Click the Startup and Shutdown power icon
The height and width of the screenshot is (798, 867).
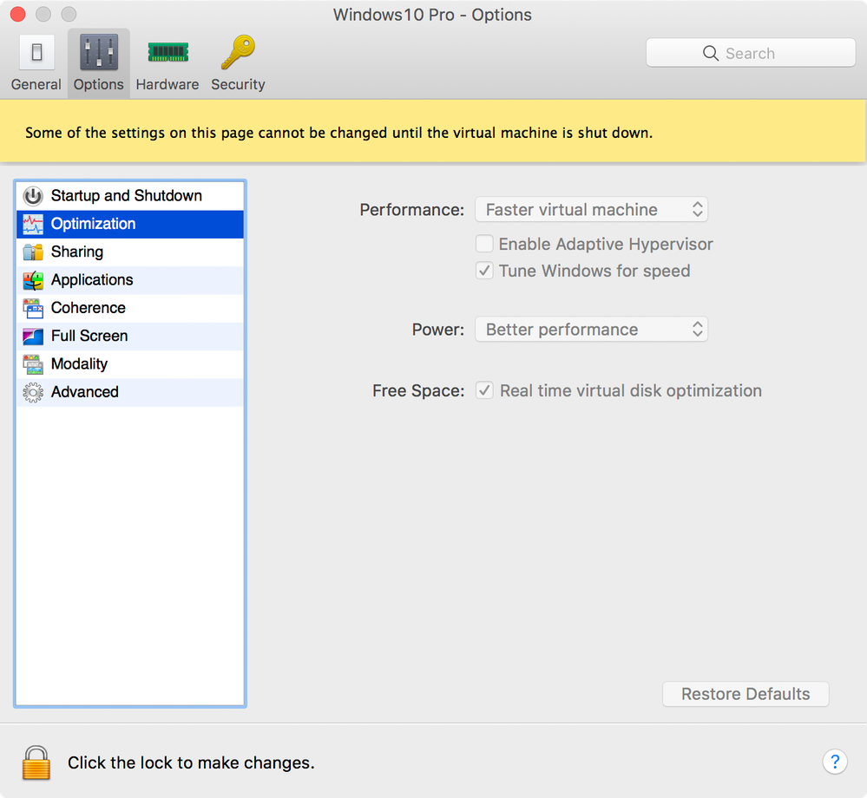33,196
